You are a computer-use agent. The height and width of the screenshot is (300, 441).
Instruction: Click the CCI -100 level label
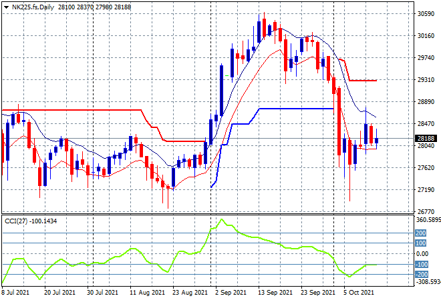point(422,265)
